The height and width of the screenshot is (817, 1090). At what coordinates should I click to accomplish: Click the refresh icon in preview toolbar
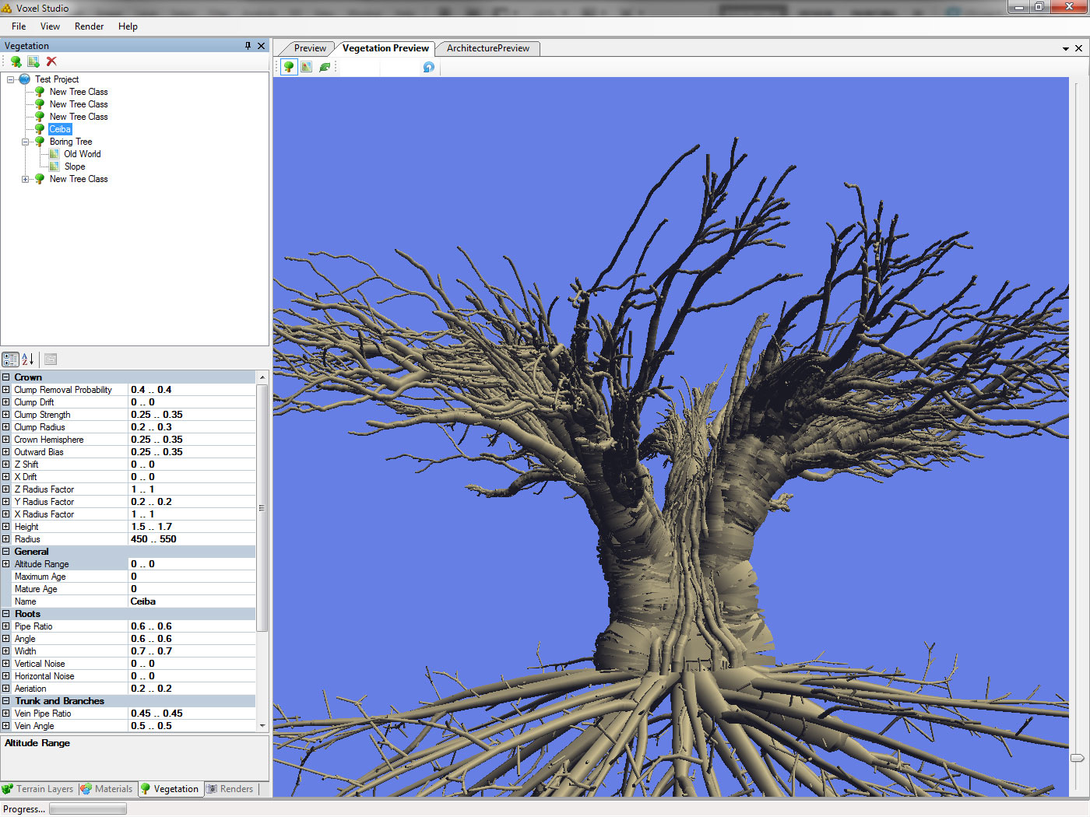click(428, 67)
